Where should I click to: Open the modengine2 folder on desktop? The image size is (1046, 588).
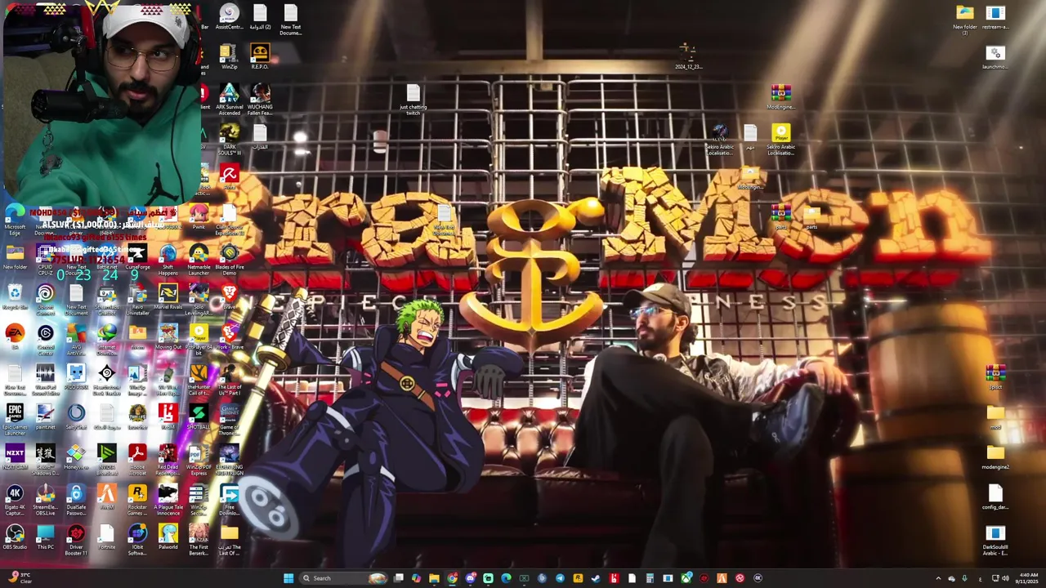(x=995, y=457)
